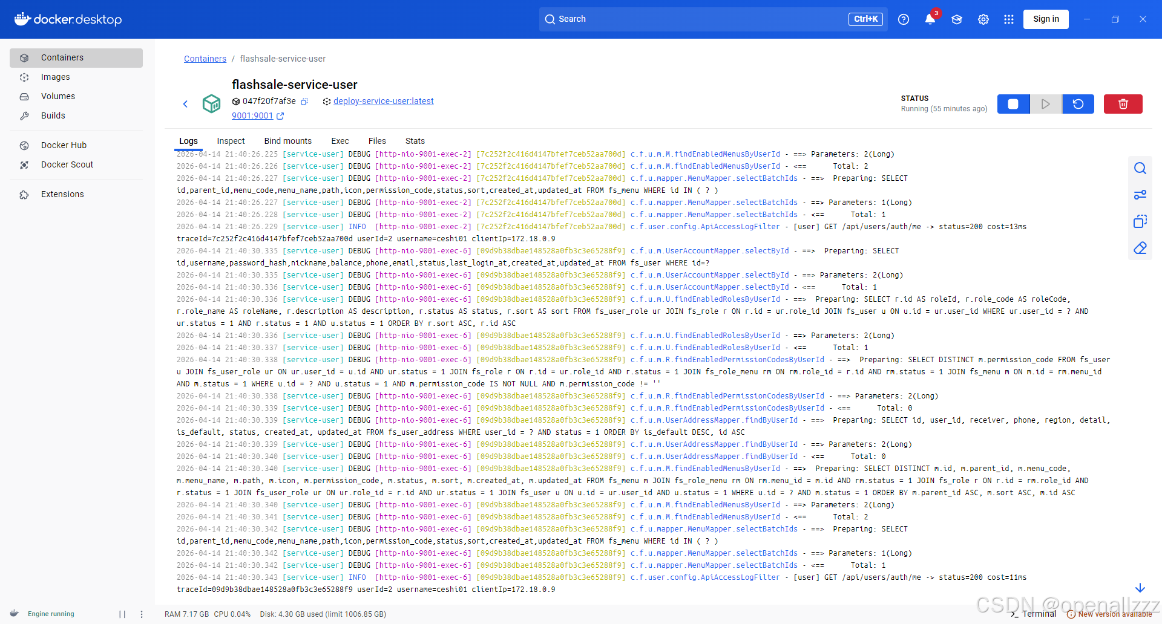Viewport: 1162px width, 624px height.
Task: Search the logs with the magnifier icon
Action: (x=1140, y=168)
